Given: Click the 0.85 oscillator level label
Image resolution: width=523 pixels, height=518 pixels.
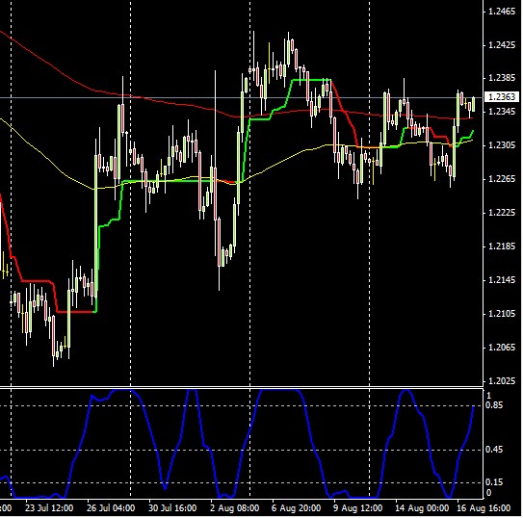Looking at the screenshot, I should coord(494,405).
